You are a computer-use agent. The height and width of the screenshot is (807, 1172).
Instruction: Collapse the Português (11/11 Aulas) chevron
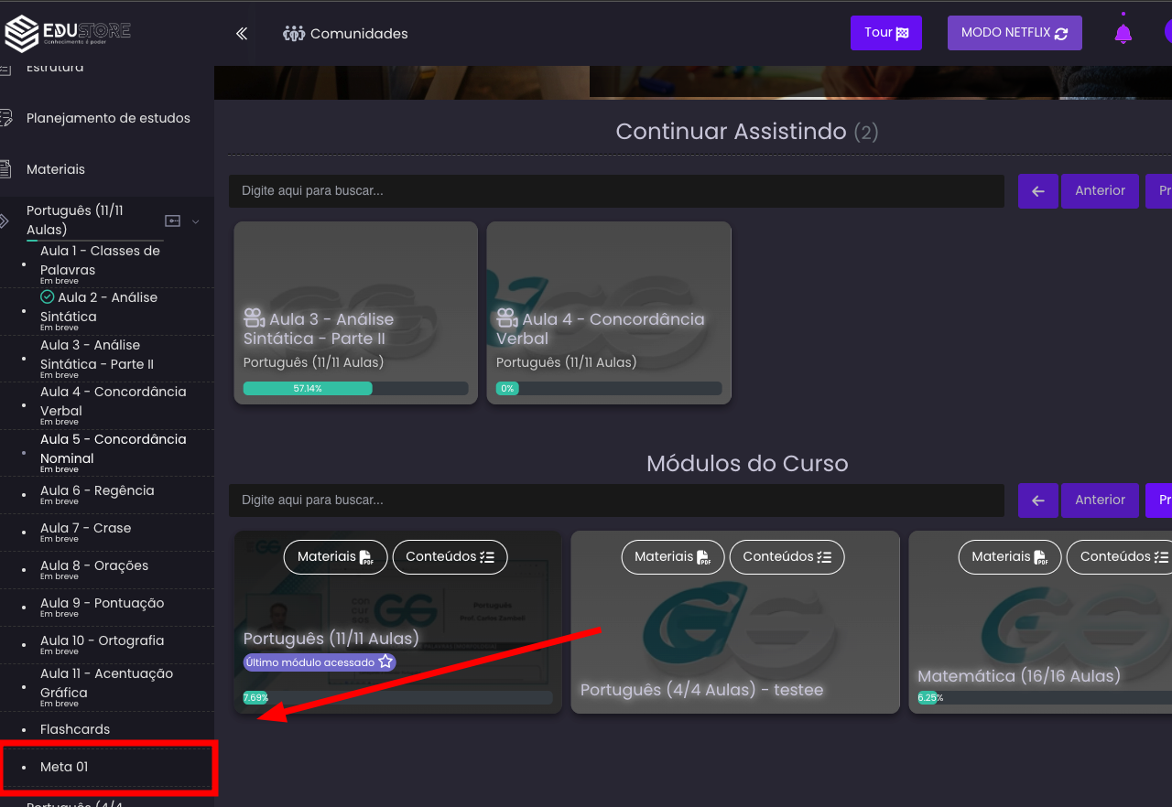tap(195, 221)
